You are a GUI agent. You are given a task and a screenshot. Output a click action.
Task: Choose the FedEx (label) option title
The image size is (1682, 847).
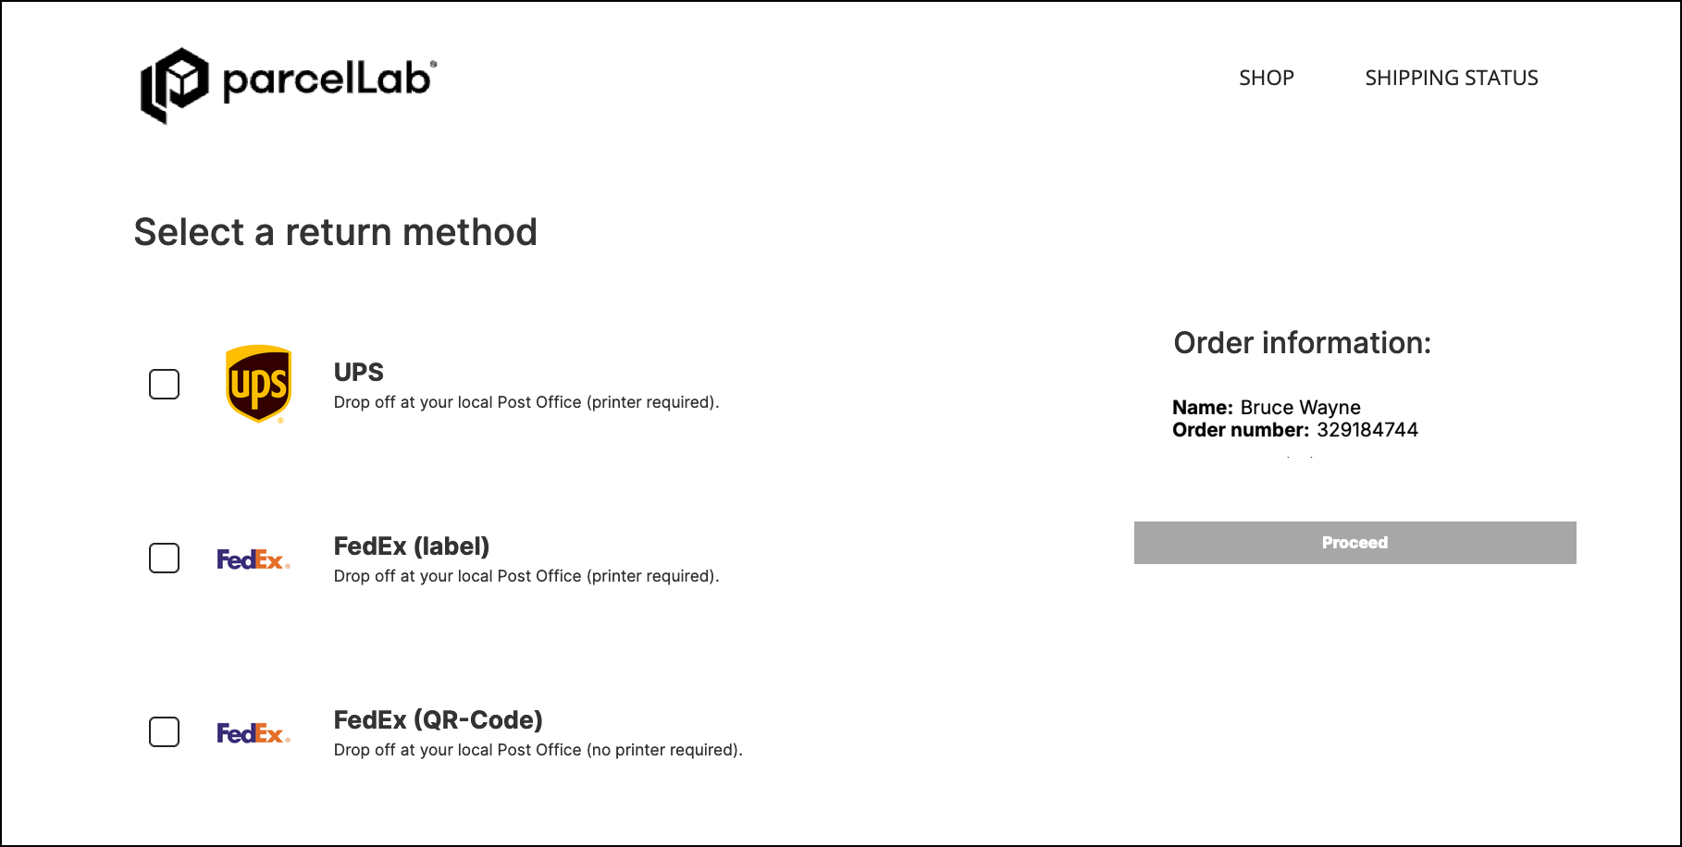(x=412, y=546)
